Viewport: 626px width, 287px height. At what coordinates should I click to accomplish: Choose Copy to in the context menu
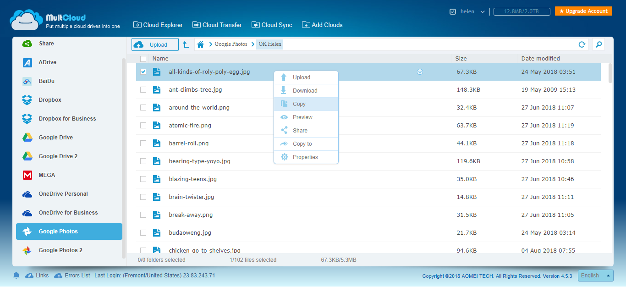tap(306, 144)
